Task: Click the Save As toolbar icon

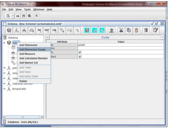Action: coord(29,16)
